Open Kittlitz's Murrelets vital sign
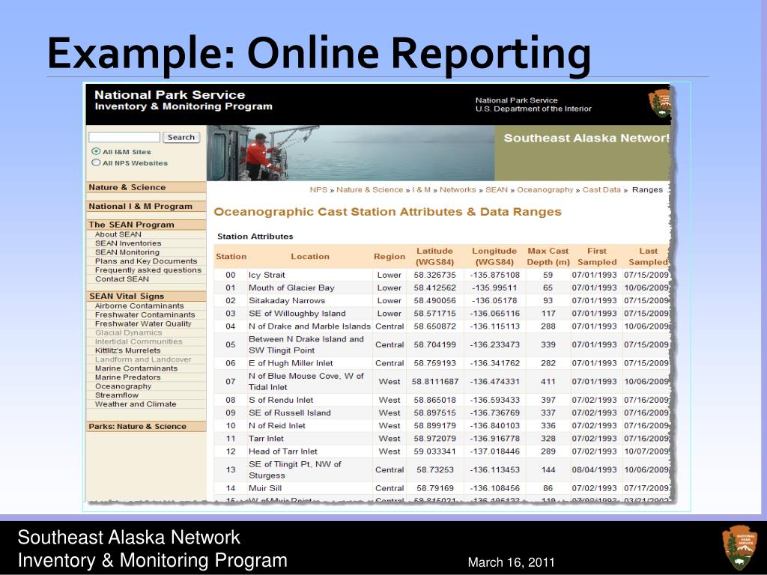This screenshot has width=767, height=575. pos(127,350)
